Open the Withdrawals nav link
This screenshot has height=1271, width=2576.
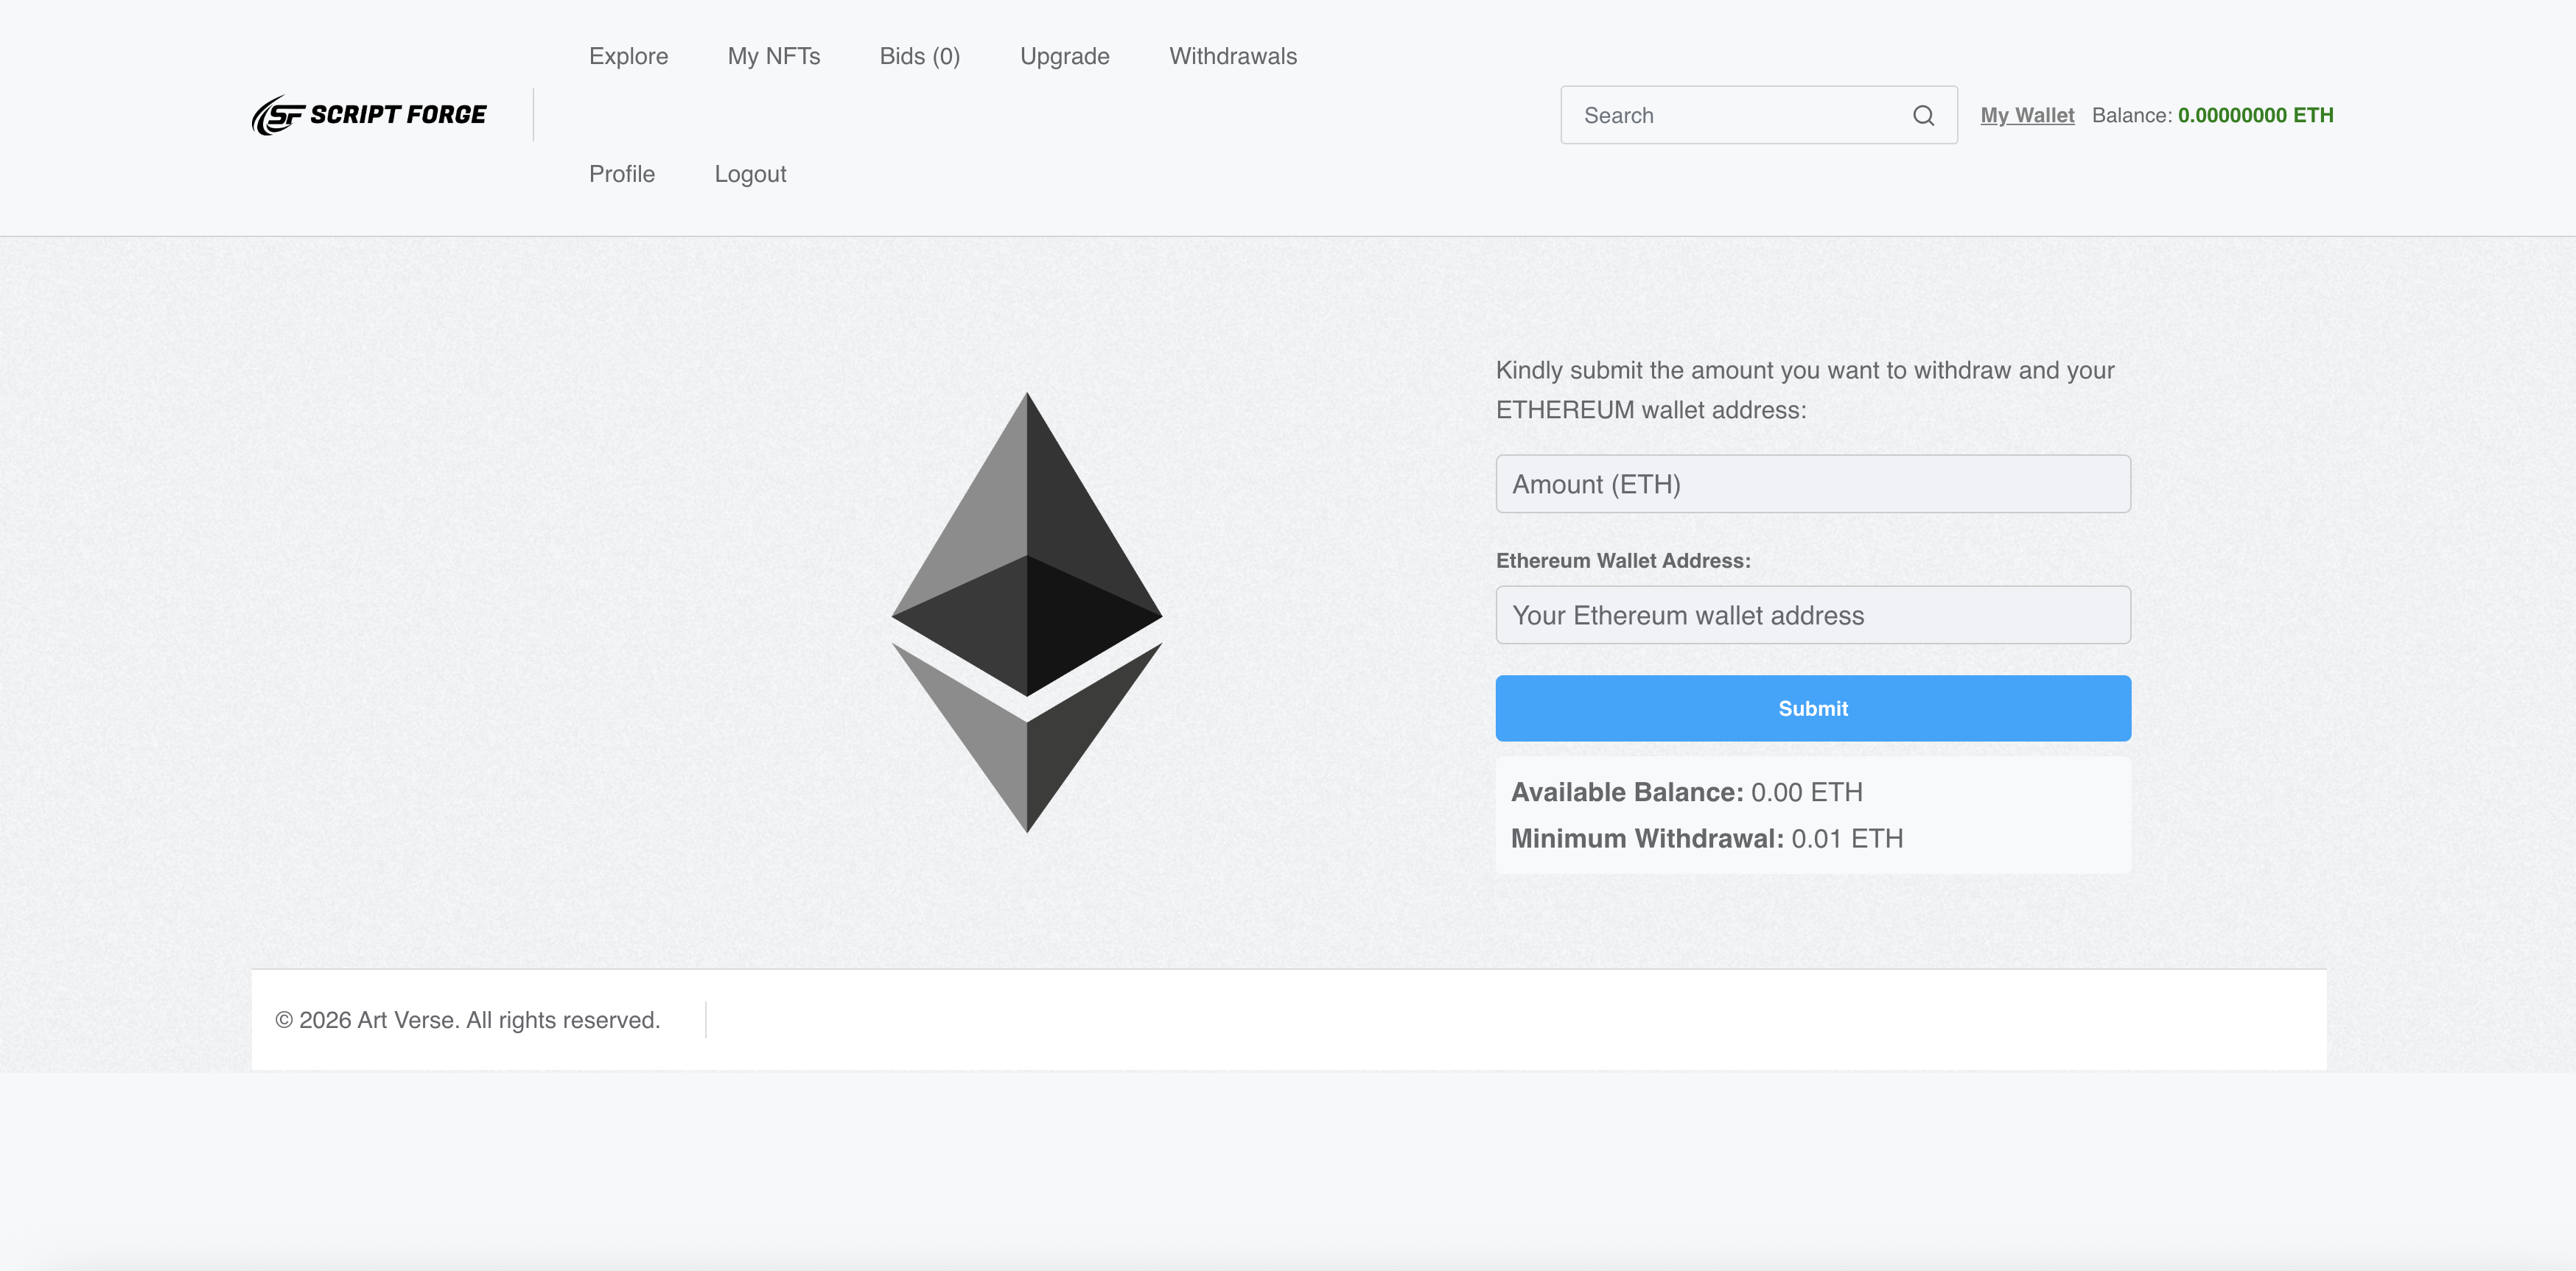[x=1232, y=57]
